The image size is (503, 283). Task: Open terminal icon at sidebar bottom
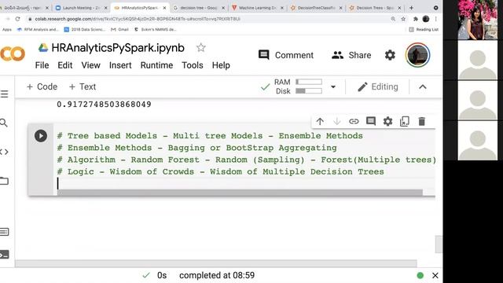coord(5,255)
